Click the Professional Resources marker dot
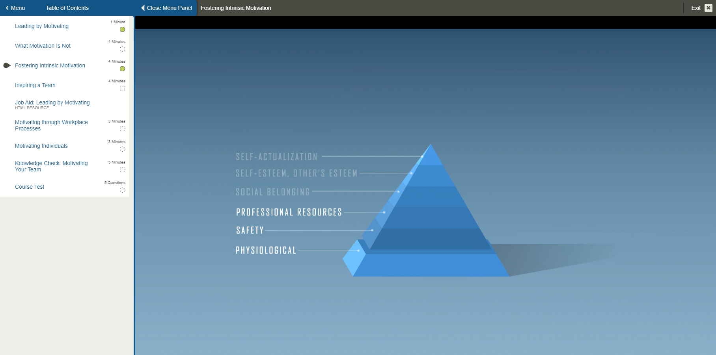This screenshot has width=716, height=355. (384, 212)
